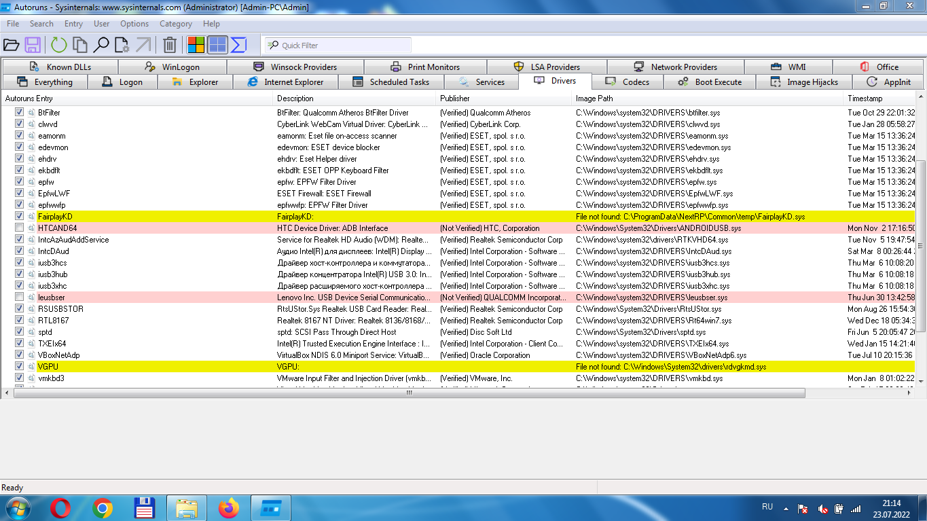The width and height of the screenshot is (927, 521).
Task: Launch Opera from the taskbar
Action: (60, 508)
